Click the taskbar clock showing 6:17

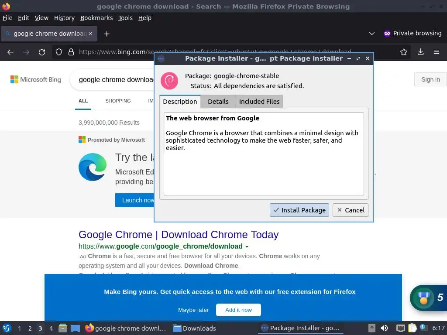438,328
